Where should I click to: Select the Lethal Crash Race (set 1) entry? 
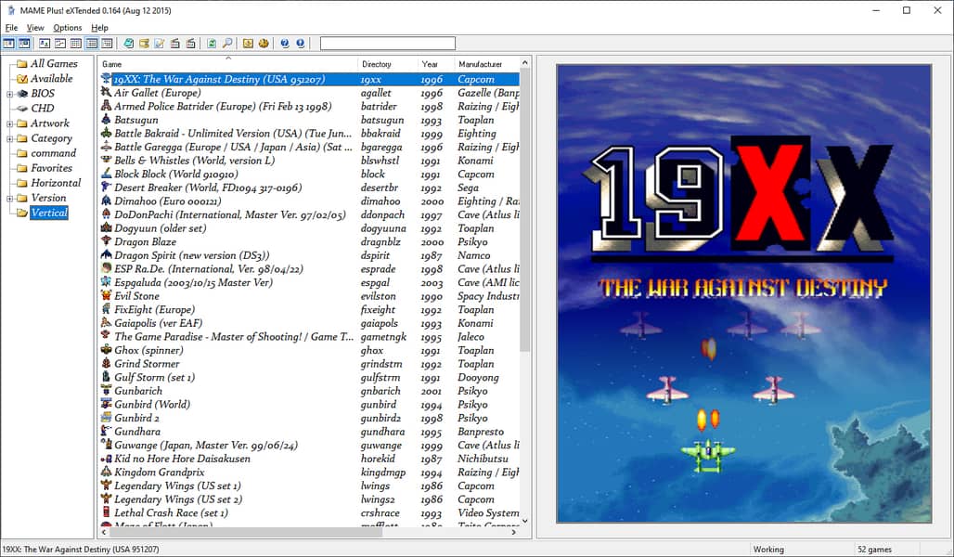tap(171, 512)
